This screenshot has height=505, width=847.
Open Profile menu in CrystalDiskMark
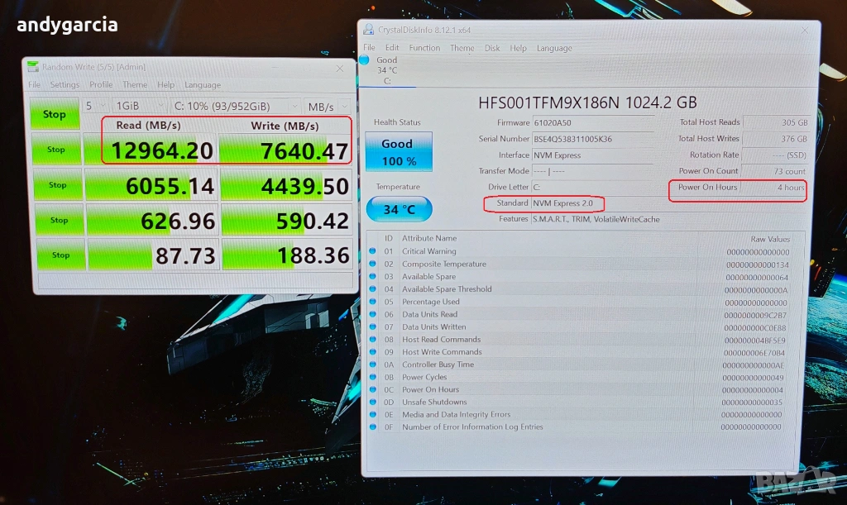pyautogui.click(x=101, y=84)
